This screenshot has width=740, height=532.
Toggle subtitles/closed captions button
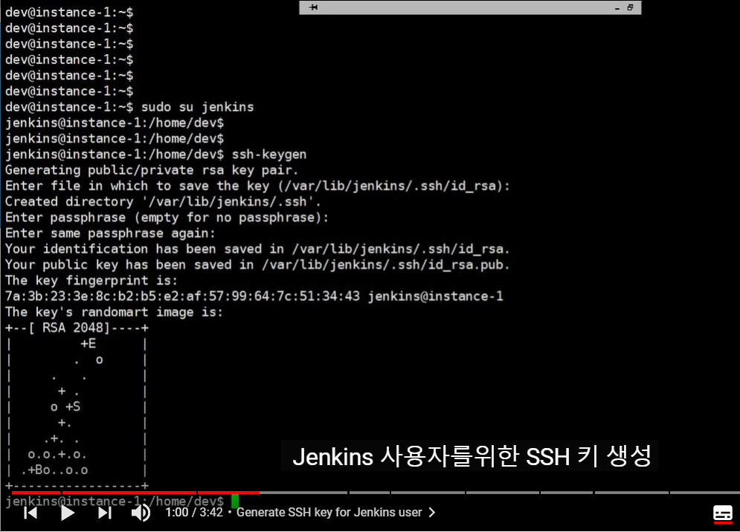723,513
